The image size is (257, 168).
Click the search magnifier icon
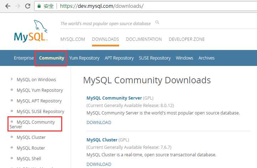(157, 23)
